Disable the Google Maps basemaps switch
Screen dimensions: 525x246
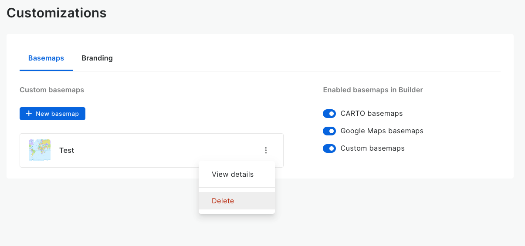329,131
